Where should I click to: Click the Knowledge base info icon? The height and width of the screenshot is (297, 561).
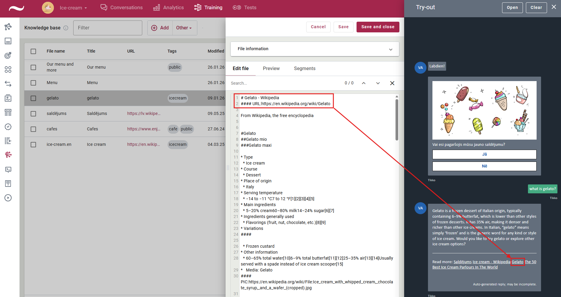tap(66, 28)
